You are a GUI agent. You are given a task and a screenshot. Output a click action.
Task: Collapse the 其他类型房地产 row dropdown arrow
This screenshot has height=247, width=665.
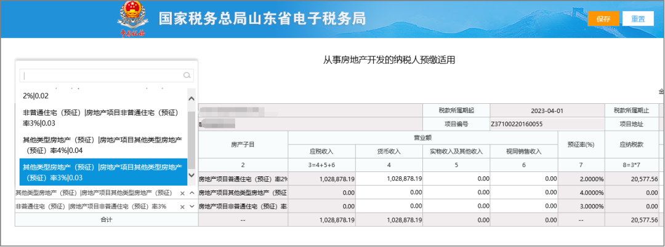(191, 193)
